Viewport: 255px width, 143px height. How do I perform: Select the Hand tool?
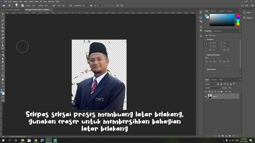[3, 79]
